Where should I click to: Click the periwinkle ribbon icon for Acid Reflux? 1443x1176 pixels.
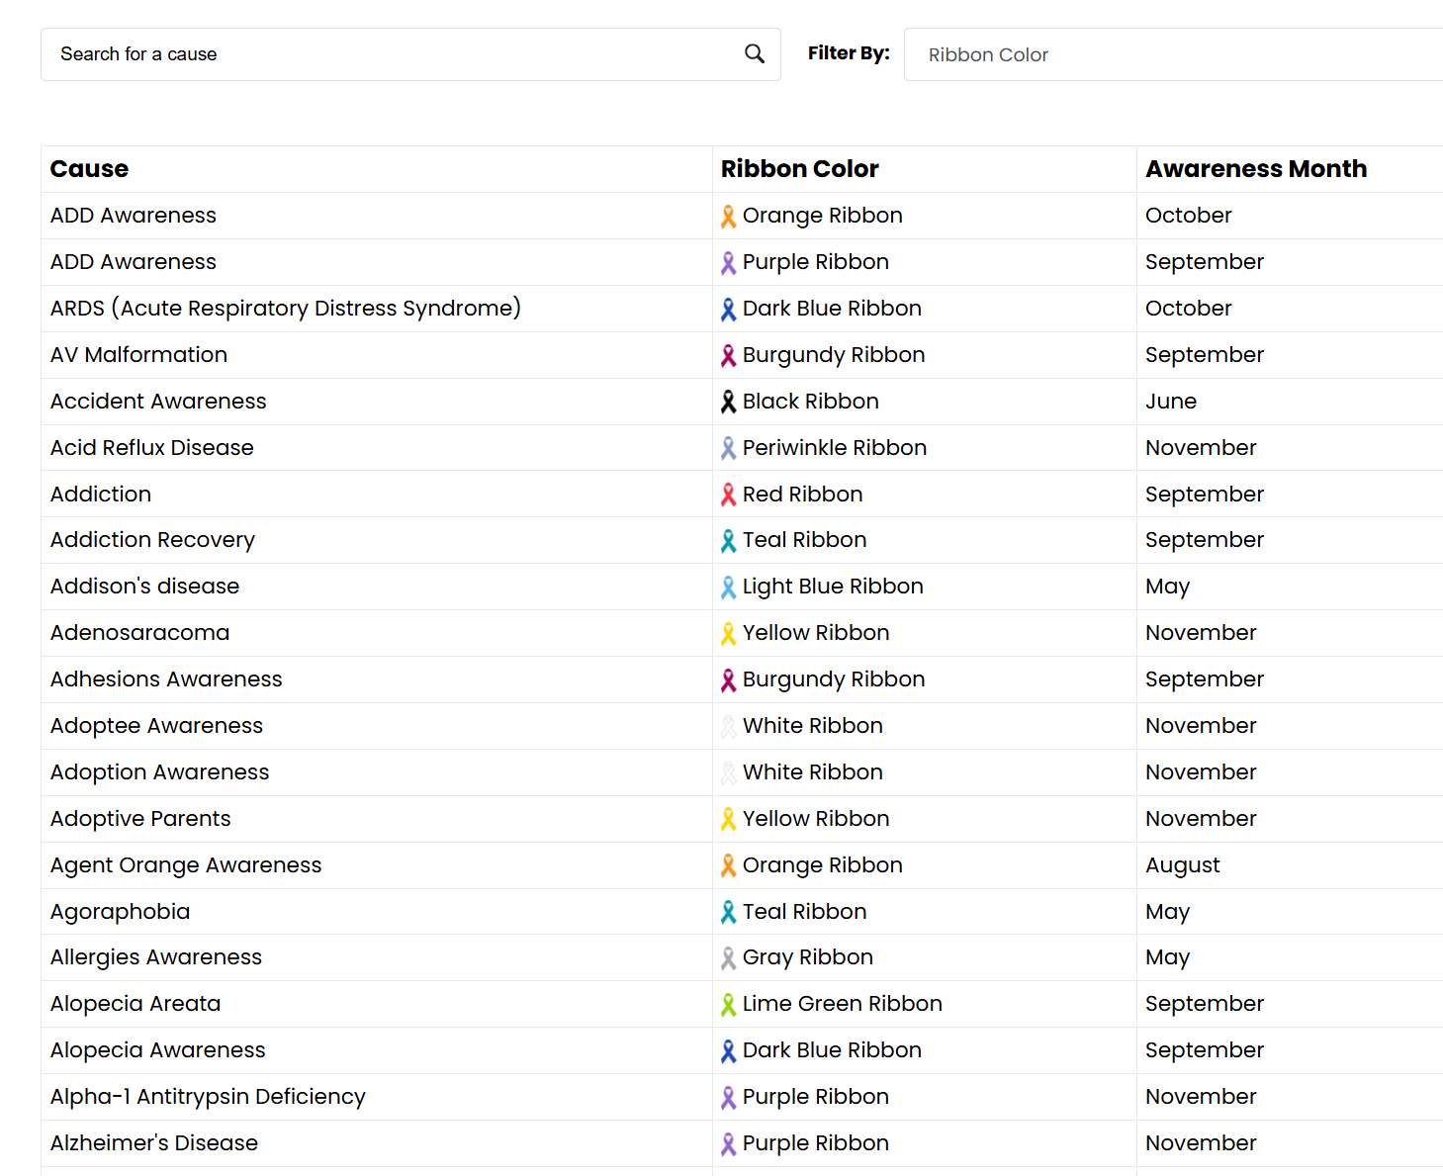tap(729, 448)
